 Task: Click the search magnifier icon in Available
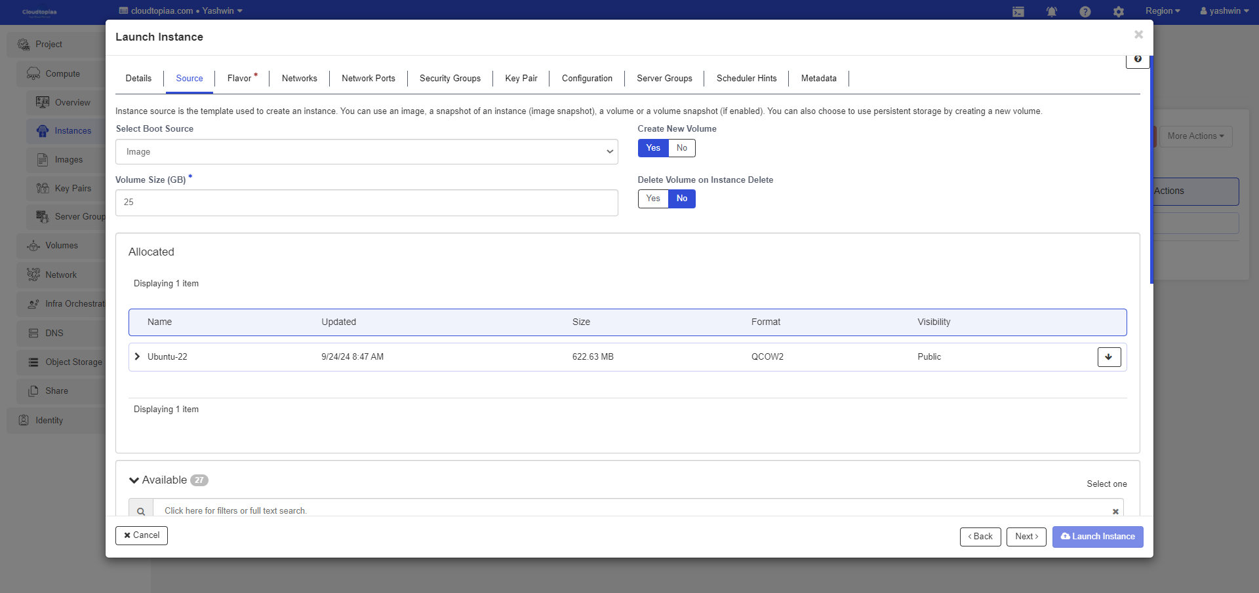tap(141, 511)
